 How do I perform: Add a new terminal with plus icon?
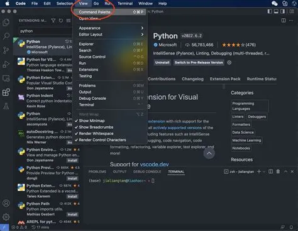tap(259, 171)
